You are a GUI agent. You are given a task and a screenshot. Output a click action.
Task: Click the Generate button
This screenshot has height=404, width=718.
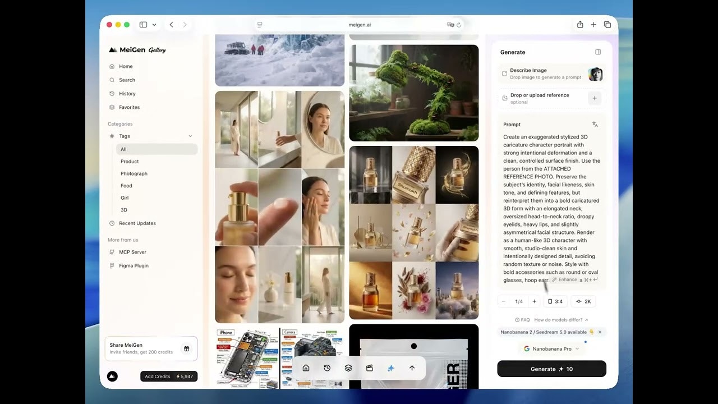(x=551, y=369)
